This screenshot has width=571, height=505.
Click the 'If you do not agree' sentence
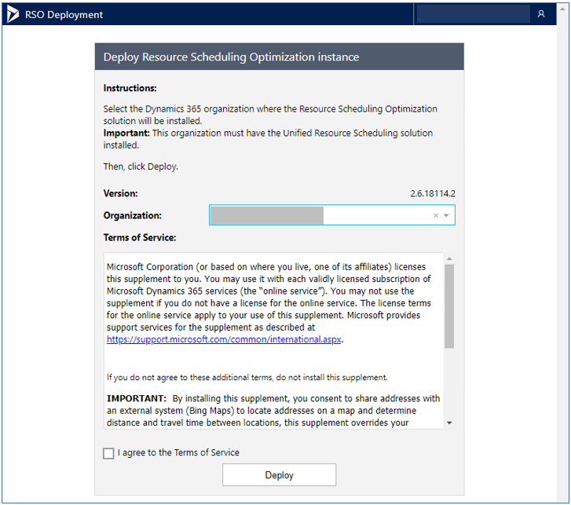point(247,377)
